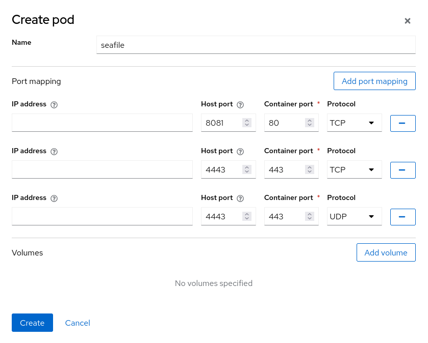
Task: Focus the Name field containing seafile
Action: tap(255, 45)
